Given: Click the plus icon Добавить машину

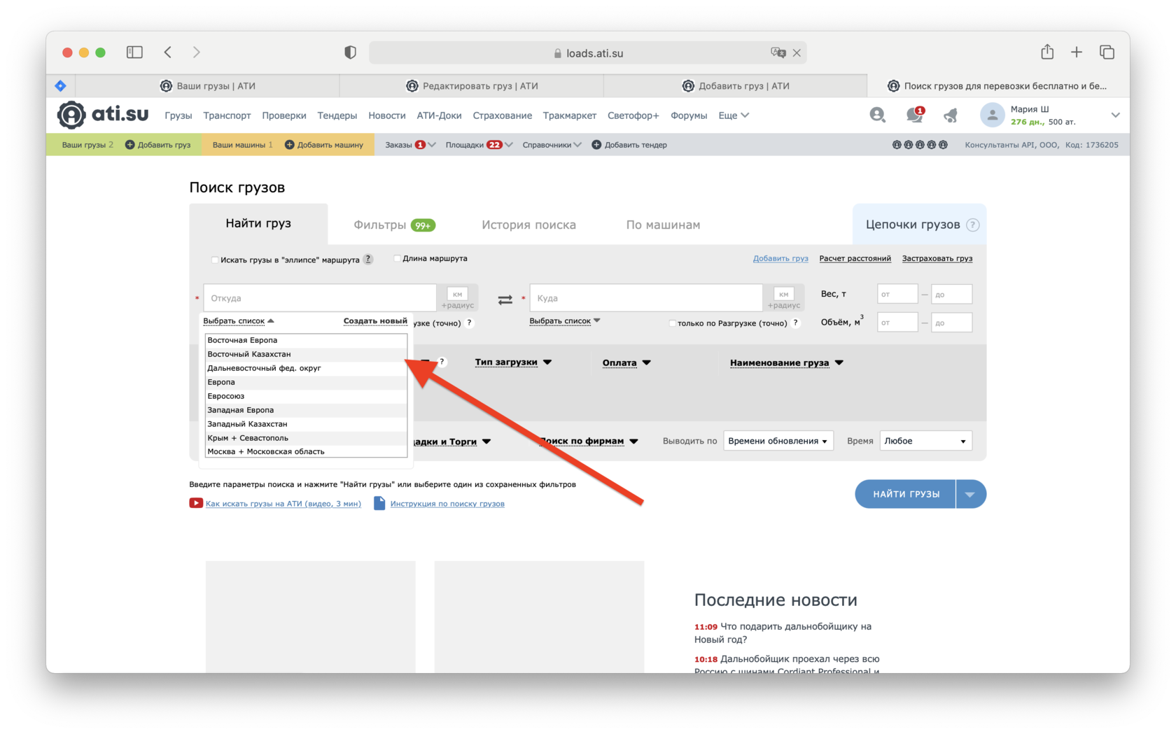Looking at the screenshot, I should coord(289,145).
